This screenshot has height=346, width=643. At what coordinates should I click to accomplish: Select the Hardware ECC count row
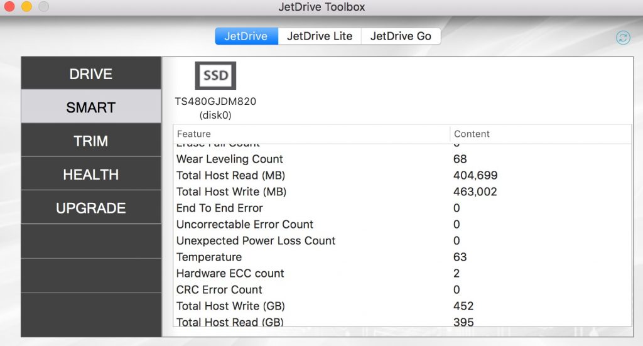(x=403, y=273)
